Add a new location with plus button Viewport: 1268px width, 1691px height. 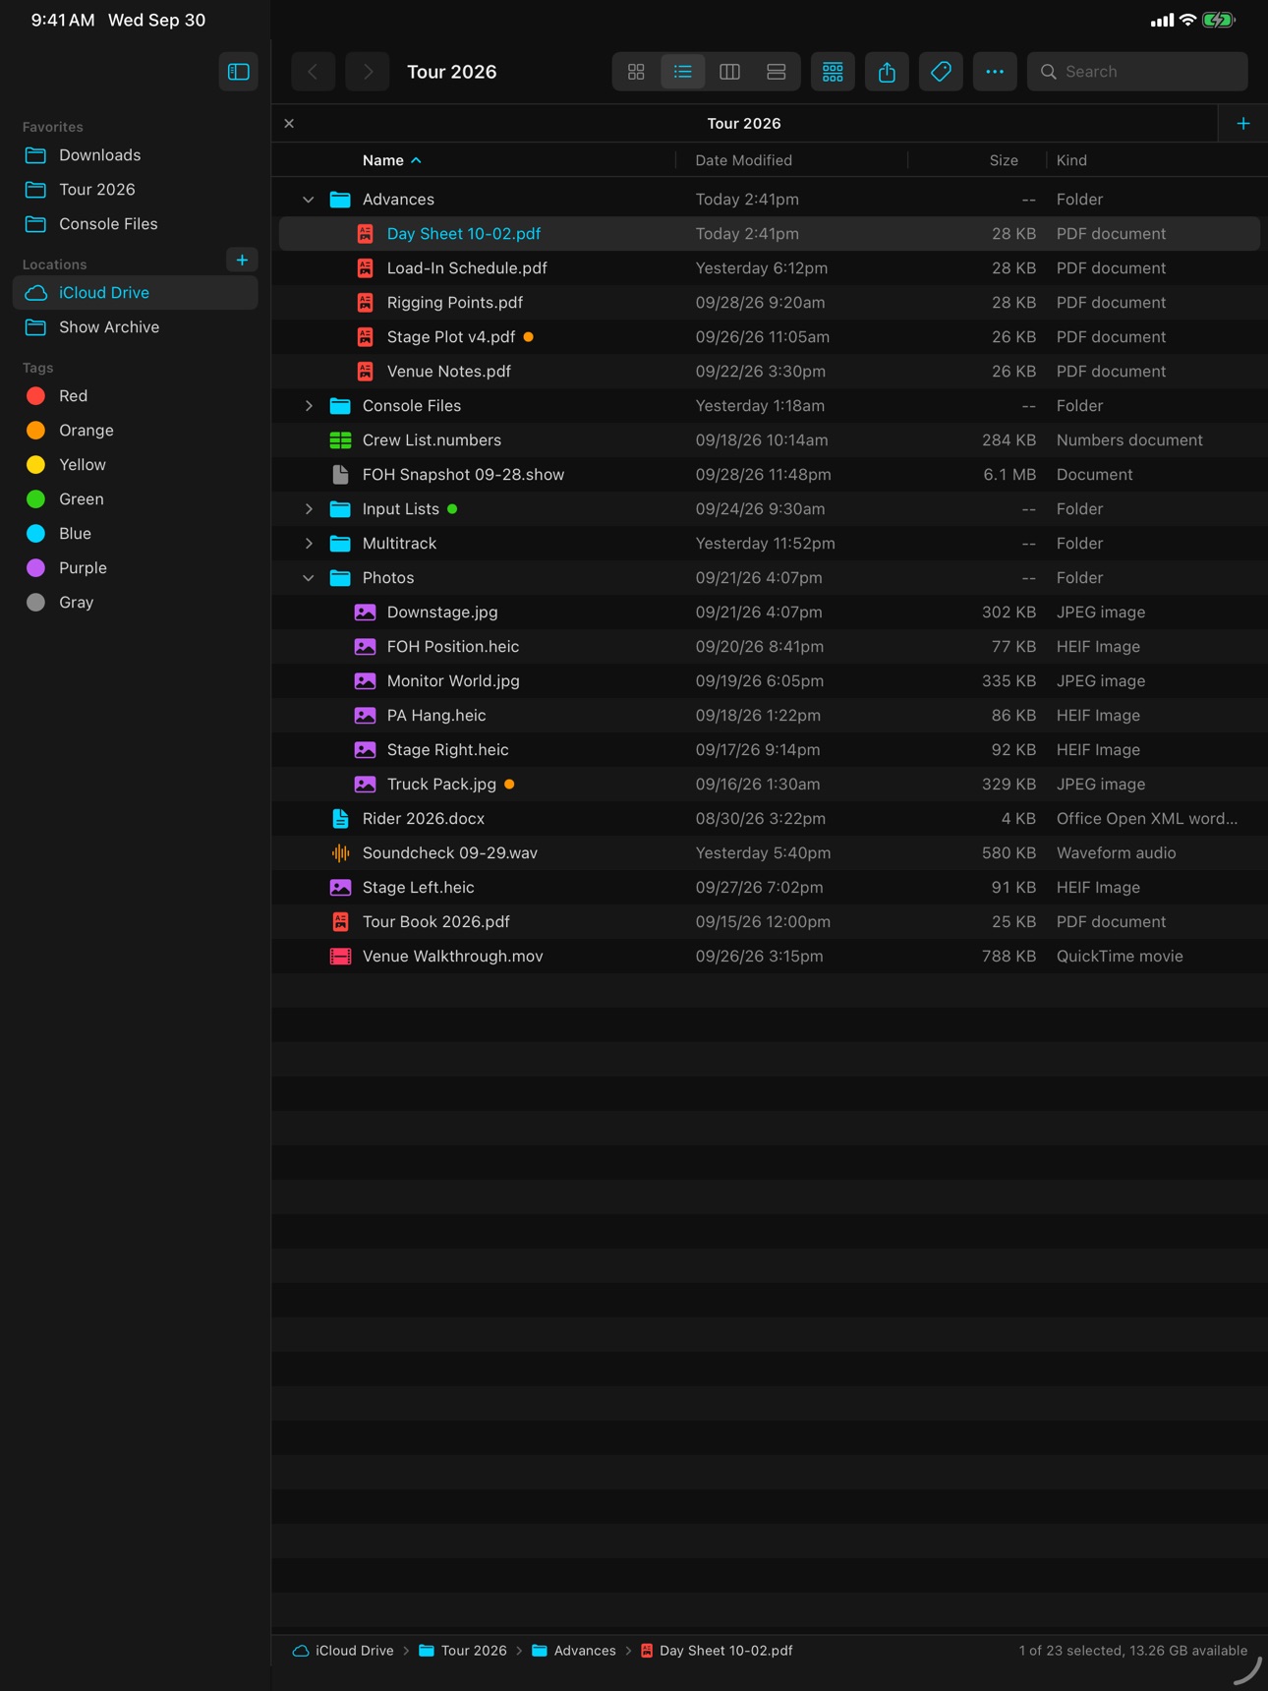[242, 261]
